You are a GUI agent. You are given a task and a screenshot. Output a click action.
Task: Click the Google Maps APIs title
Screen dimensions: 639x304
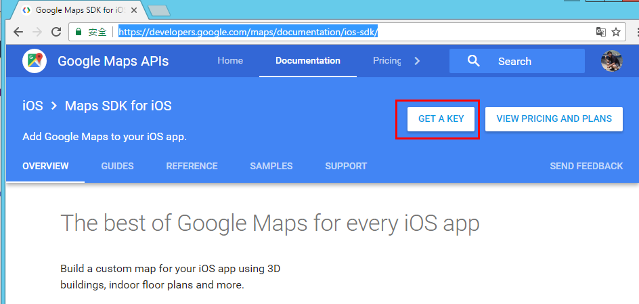click(x=113, y=61)
